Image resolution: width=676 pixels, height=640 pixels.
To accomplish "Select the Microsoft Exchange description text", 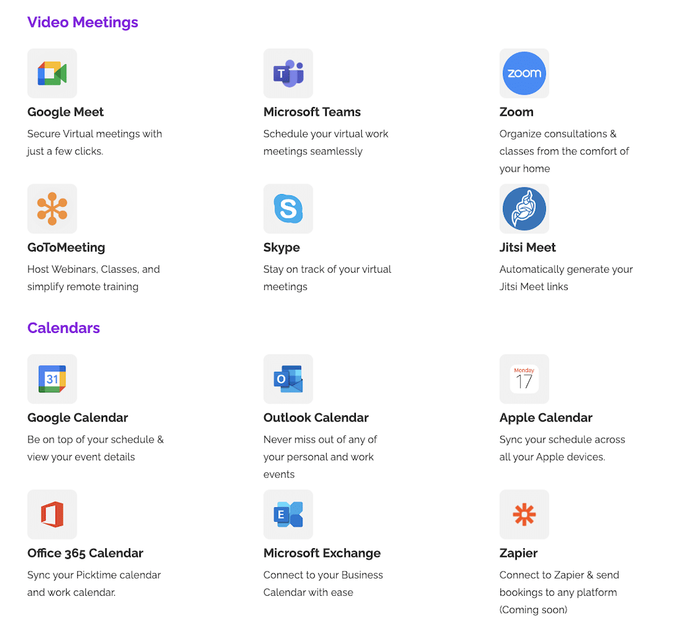I will (x=323, y=584).
